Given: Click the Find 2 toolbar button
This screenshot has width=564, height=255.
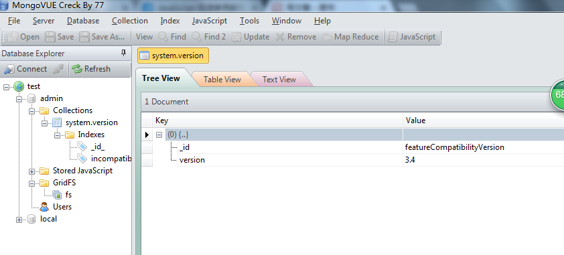Looking at the screenshot, I should click(209, 37).
